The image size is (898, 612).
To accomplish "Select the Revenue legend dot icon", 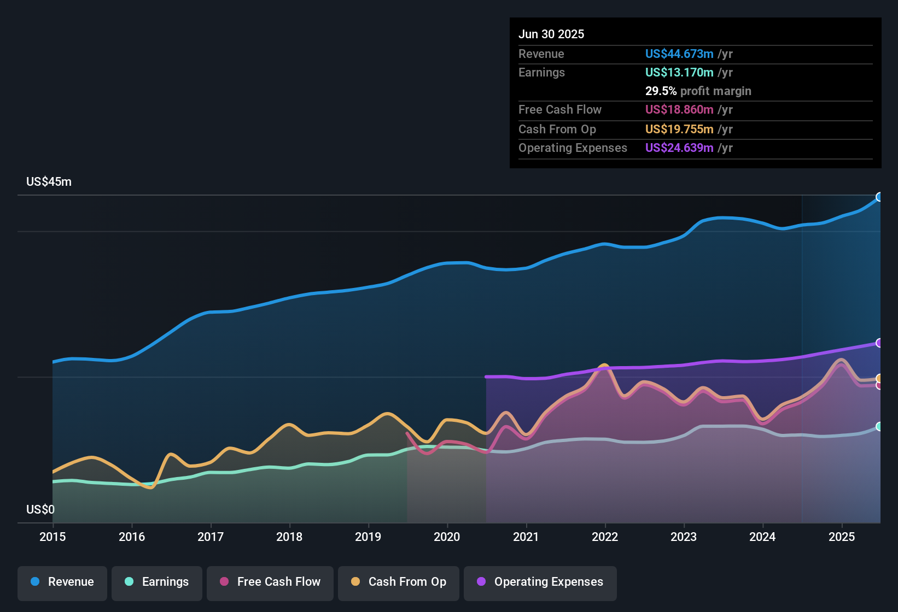I will 34,582.
